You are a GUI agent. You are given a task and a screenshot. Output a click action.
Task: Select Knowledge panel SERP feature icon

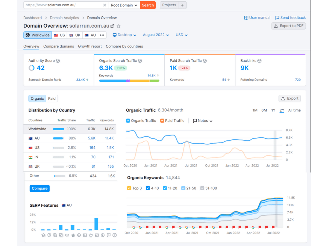tap(43, 235)
